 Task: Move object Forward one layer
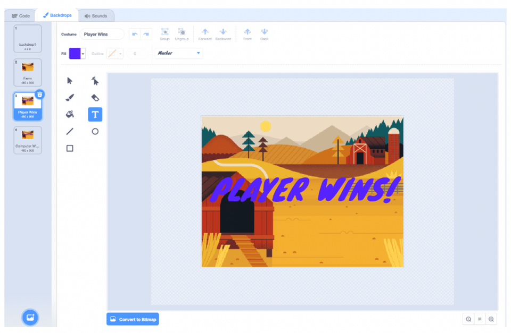(205, 34)
